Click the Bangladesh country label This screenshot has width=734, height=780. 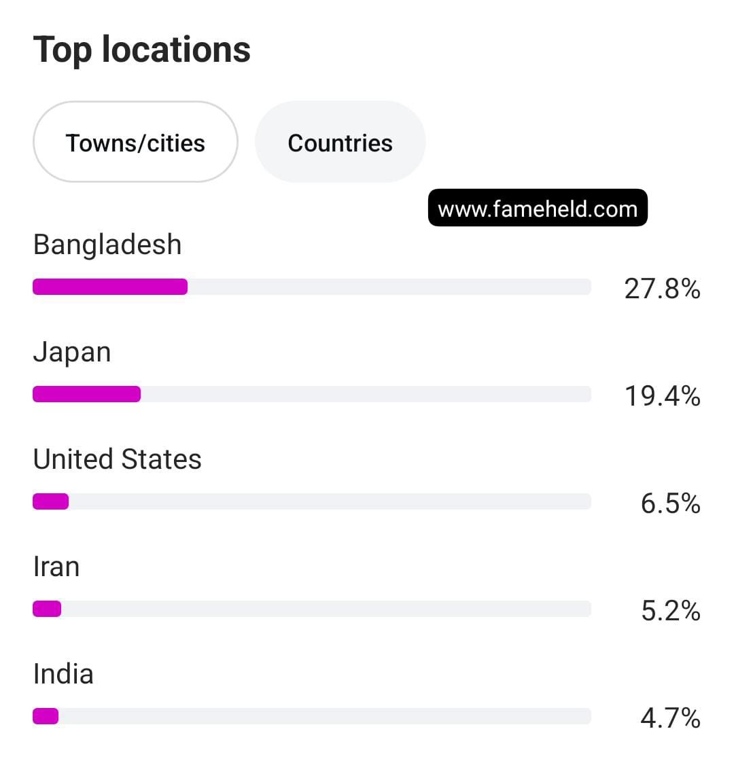tap(107, 245)
